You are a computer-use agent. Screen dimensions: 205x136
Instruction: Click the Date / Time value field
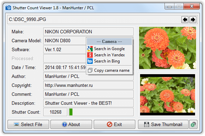coord(65,67)
